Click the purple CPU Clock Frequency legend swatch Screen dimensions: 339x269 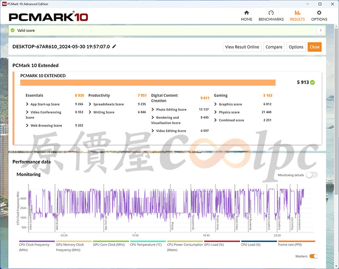point(36,241)
